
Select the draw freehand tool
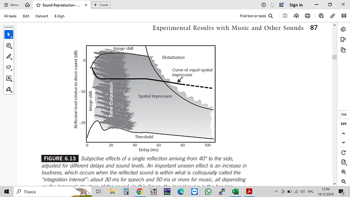coord(9,68)
